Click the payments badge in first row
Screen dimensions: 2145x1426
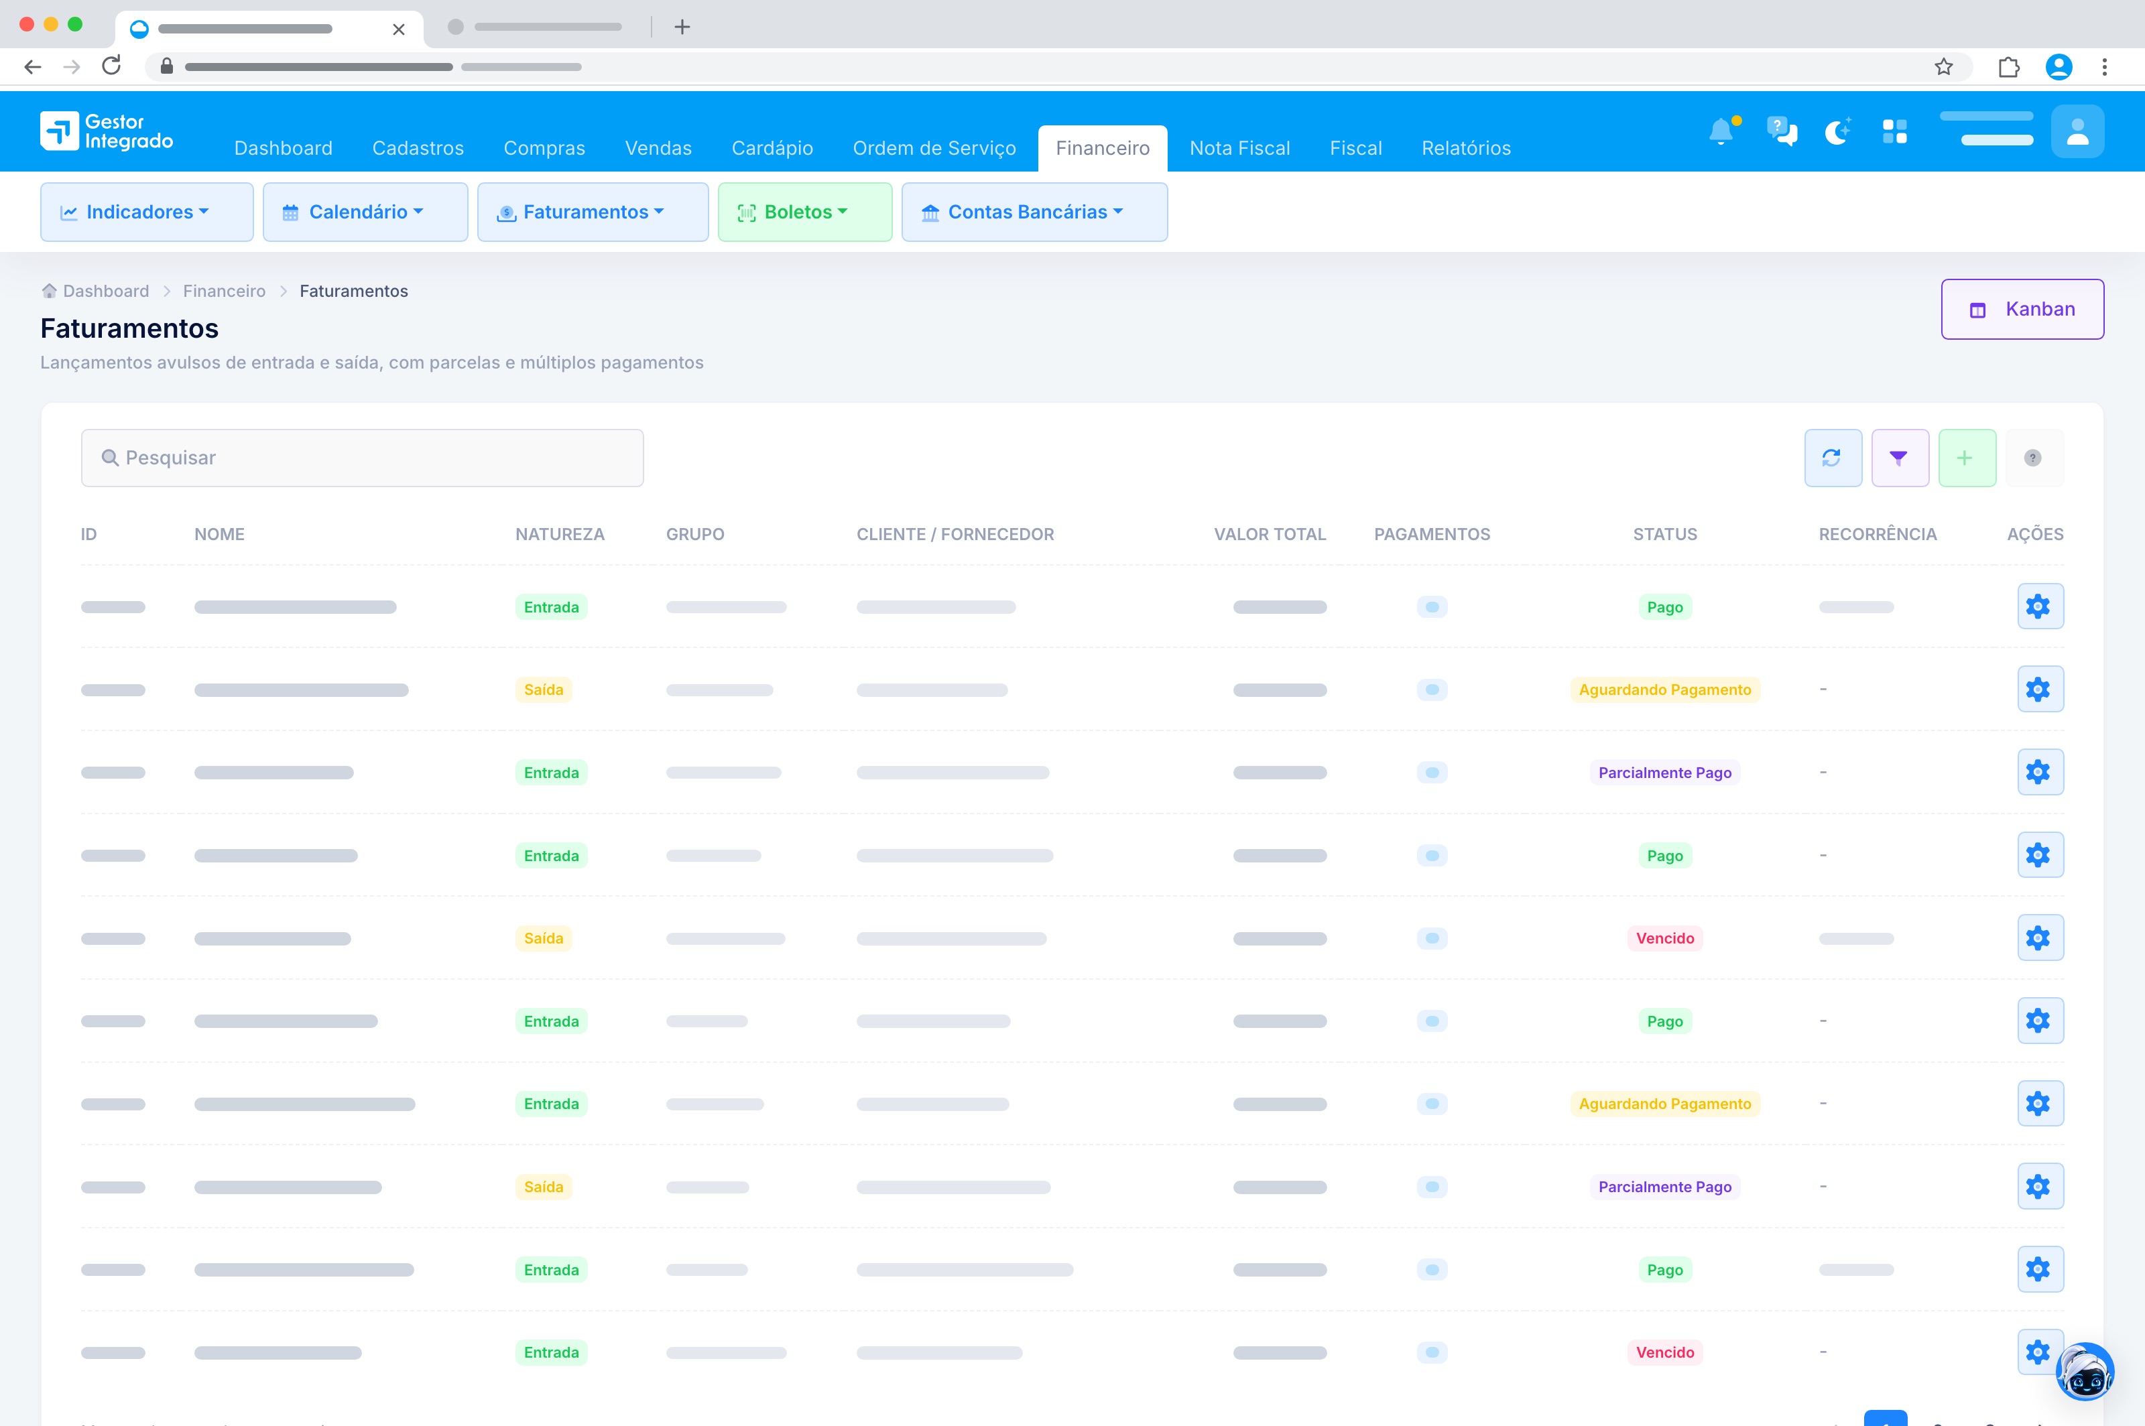[x=1432, y=606]
